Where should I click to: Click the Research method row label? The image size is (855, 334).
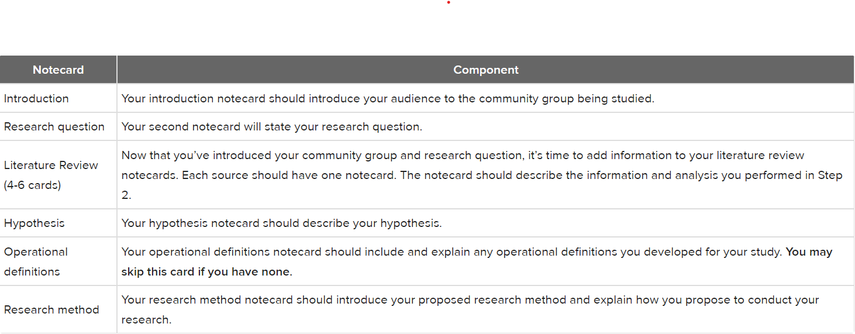pos(51,309)
